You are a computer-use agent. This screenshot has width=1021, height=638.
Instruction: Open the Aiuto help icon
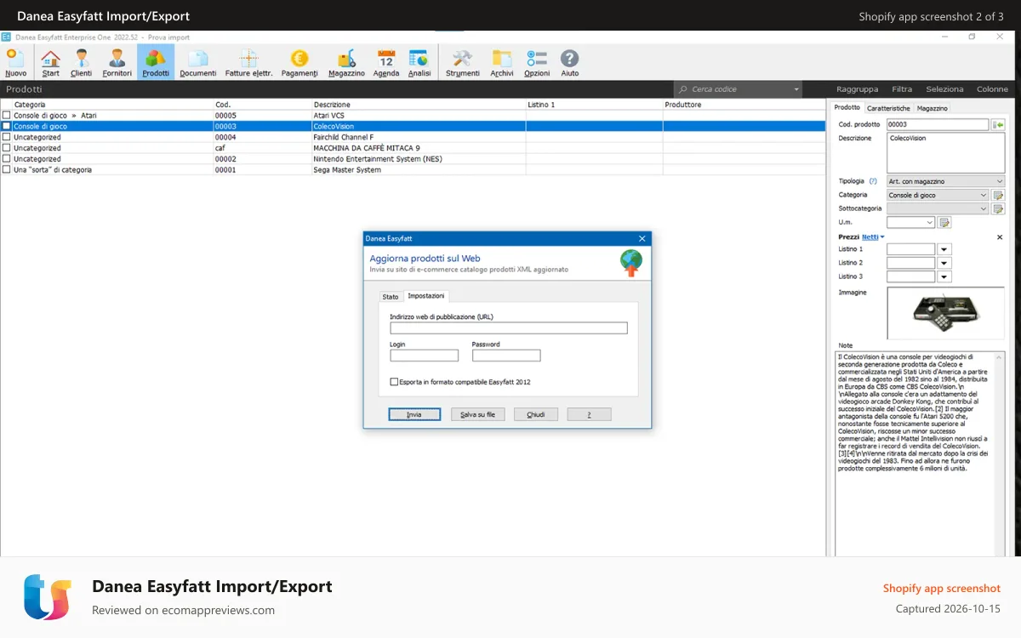(x=570, y=63)
